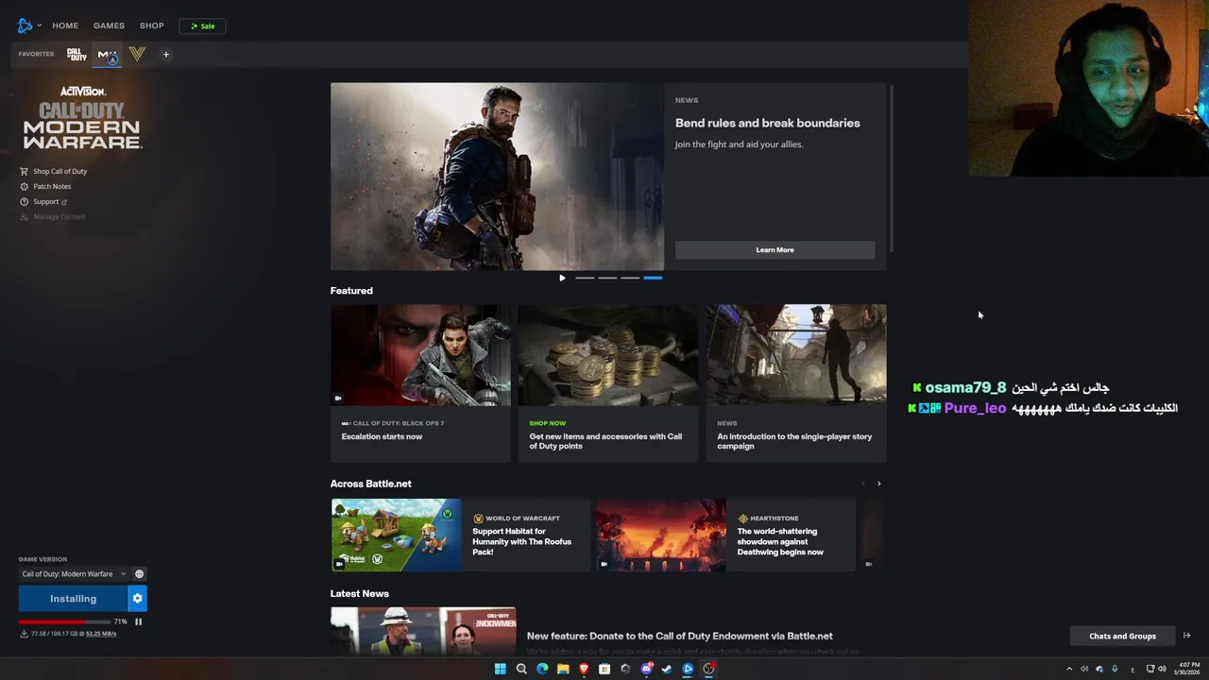Jump to first carousel slide indicator
The image size is (1209, 680).
[585, 278]
